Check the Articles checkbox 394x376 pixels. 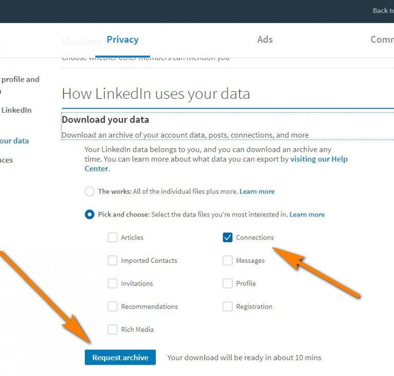113,237
